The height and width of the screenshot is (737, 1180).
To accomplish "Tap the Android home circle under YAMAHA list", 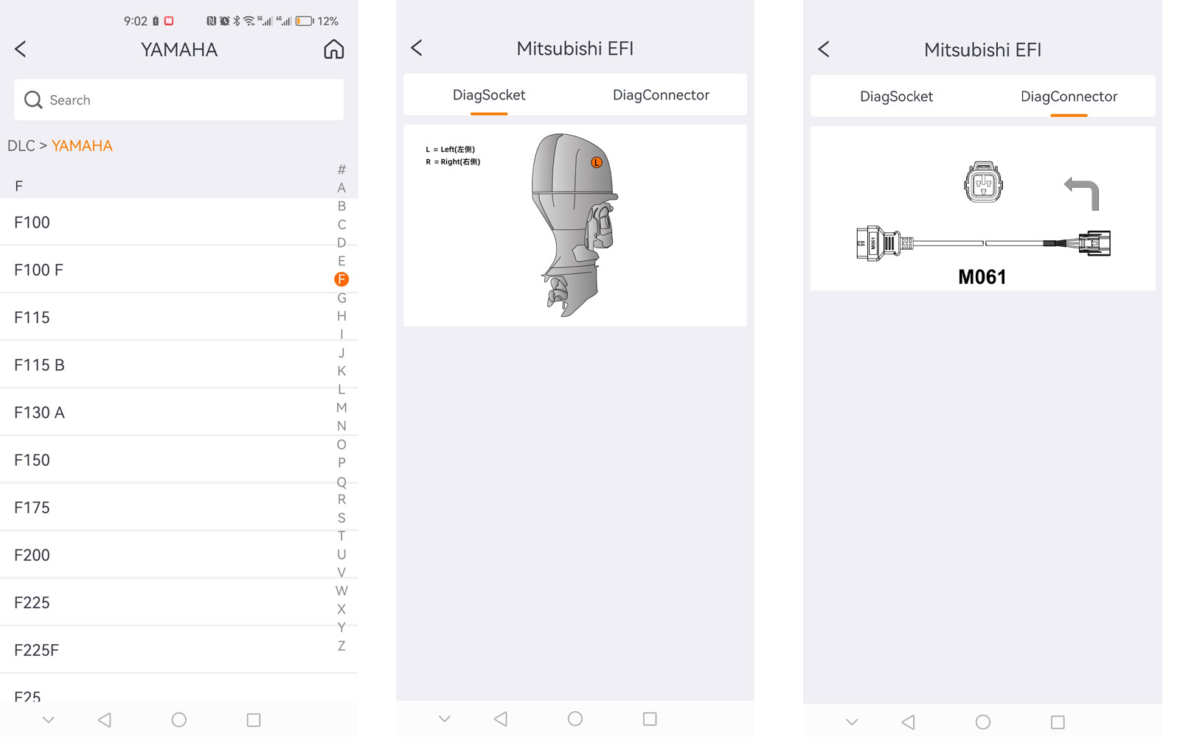I will pos(178,719).
